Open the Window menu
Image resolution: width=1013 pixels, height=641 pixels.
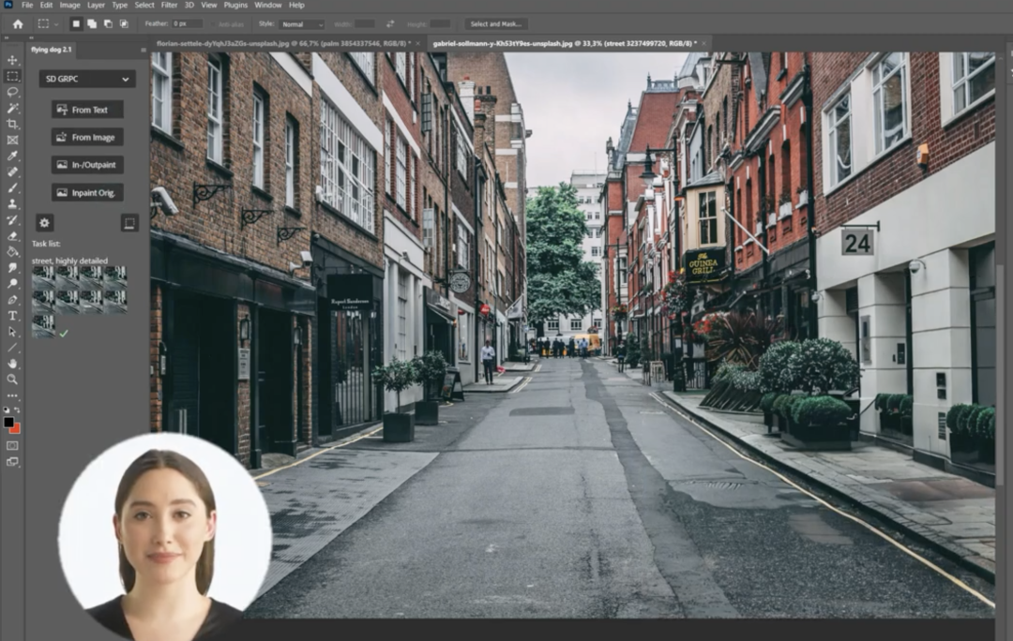point(267,6)
